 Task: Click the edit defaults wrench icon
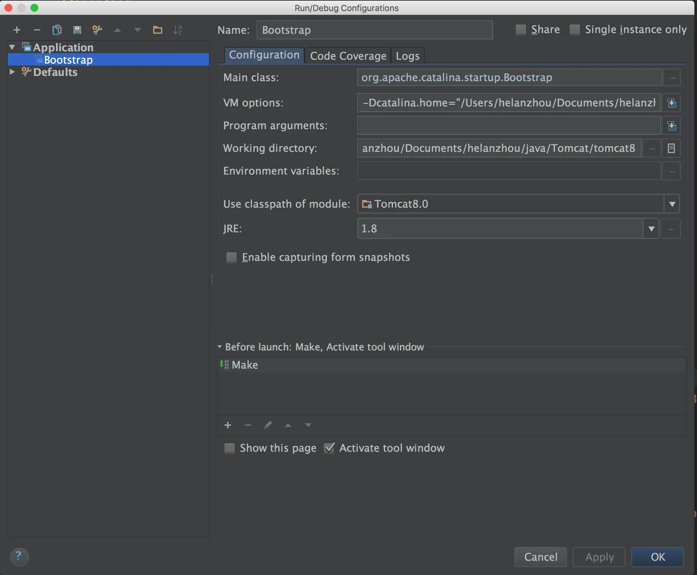[97, 30]
